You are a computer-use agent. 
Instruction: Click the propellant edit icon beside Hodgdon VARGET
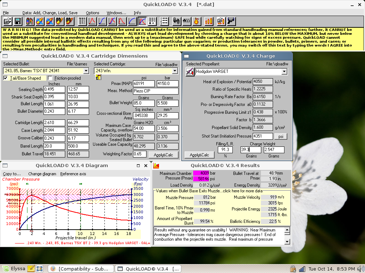(190, 71)
